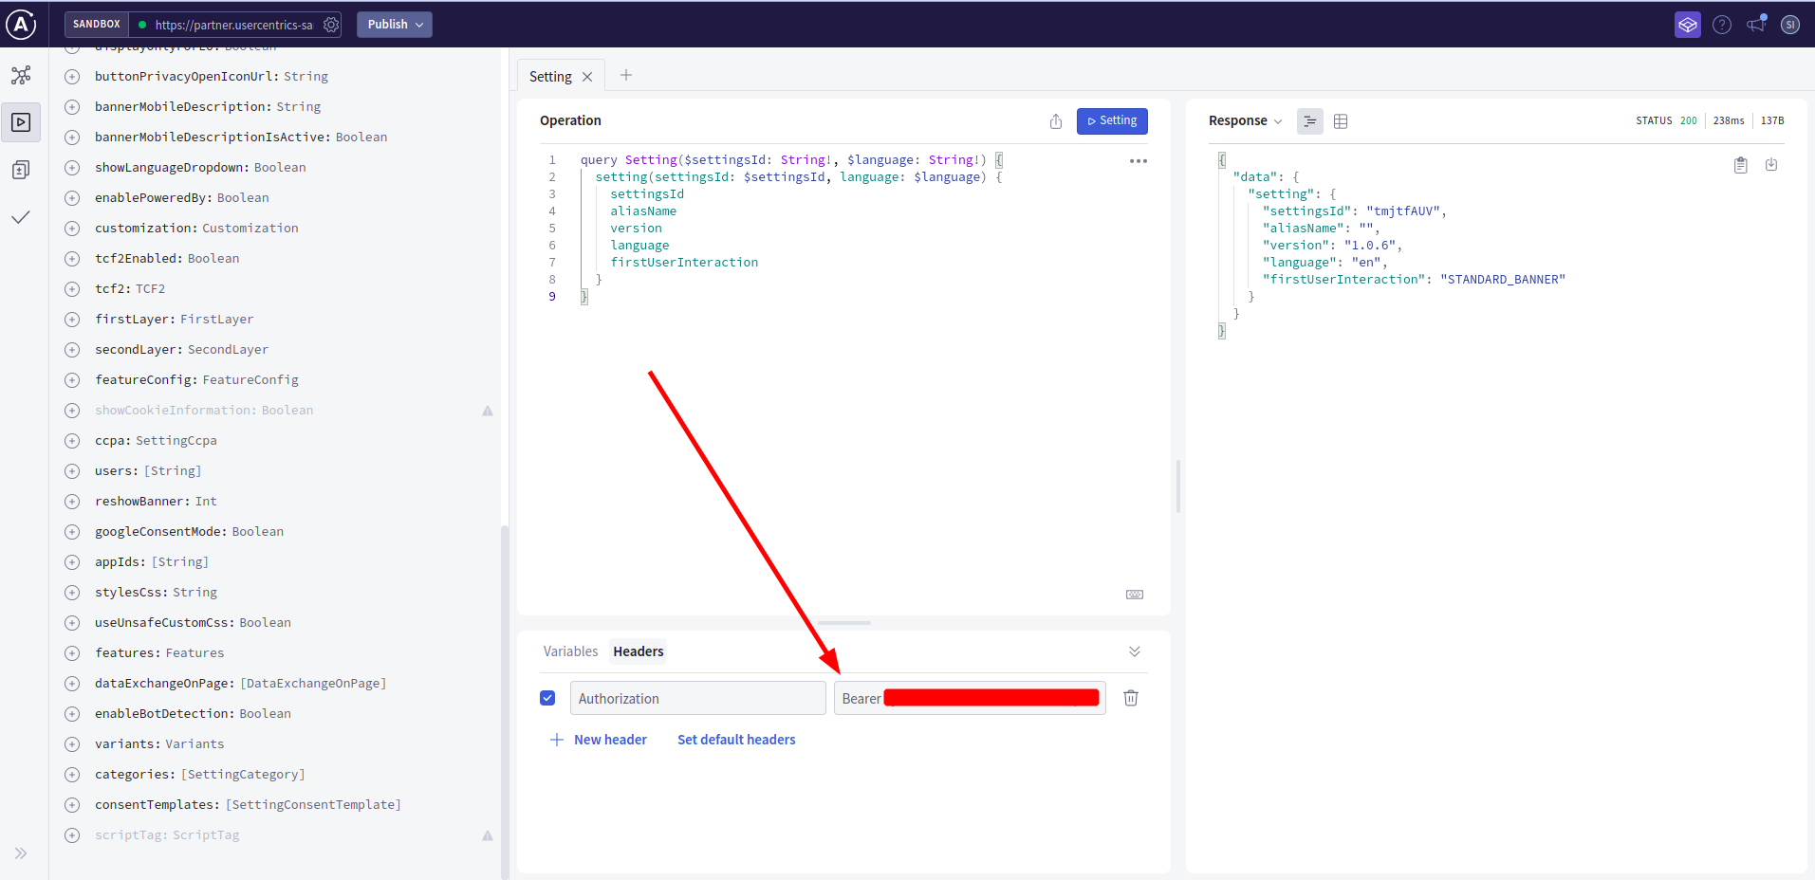Show keyboard shortcuts icon in editor
This screenshot has height=880, width=1815.
click(1135, 595)
